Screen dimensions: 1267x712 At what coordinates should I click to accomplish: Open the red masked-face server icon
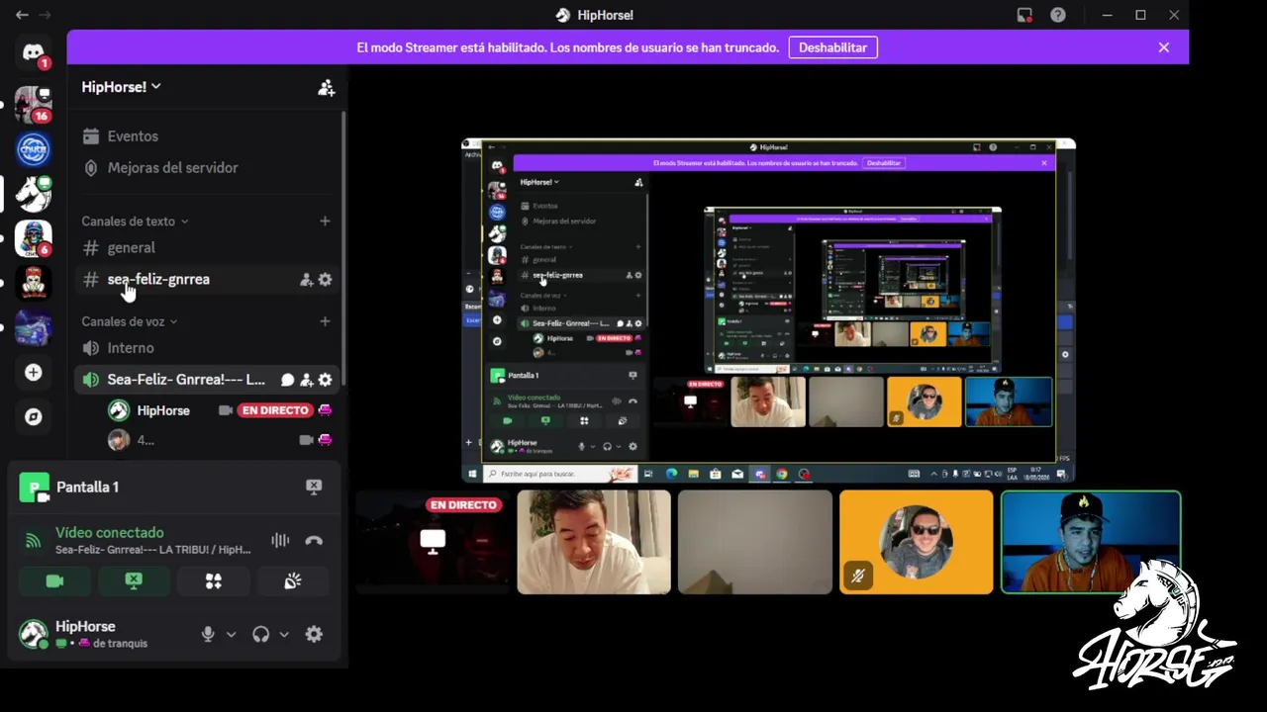coord(33,283)
